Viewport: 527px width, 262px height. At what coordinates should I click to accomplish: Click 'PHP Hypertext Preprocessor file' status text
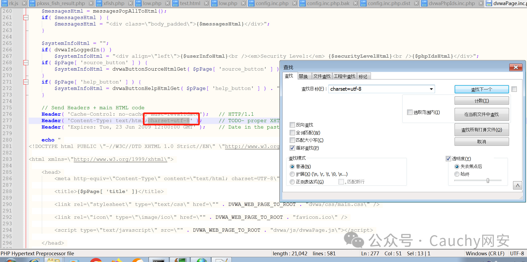(x=37, y=253)
